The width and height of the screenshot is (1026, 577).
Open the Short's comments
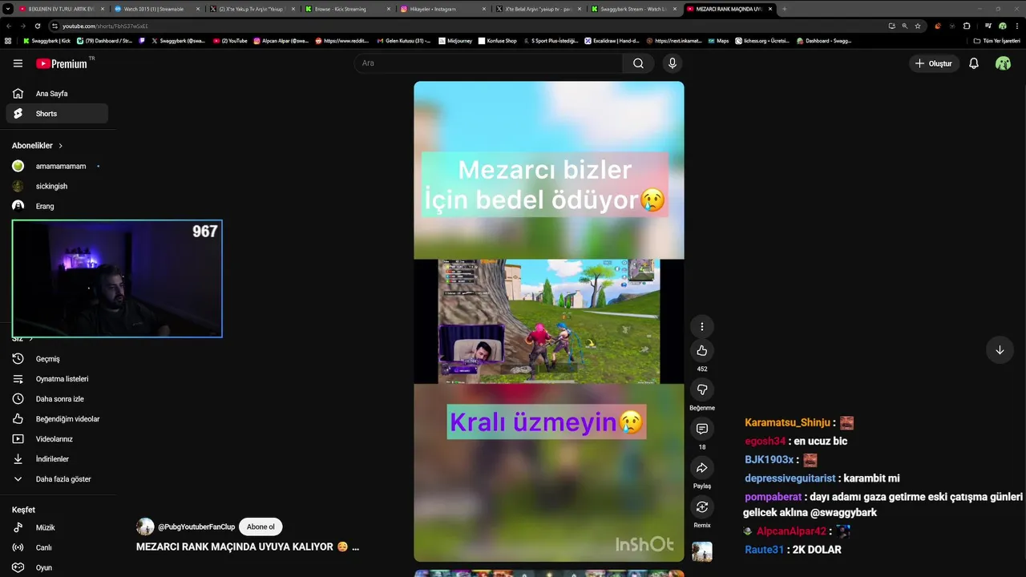pos(702,429)
